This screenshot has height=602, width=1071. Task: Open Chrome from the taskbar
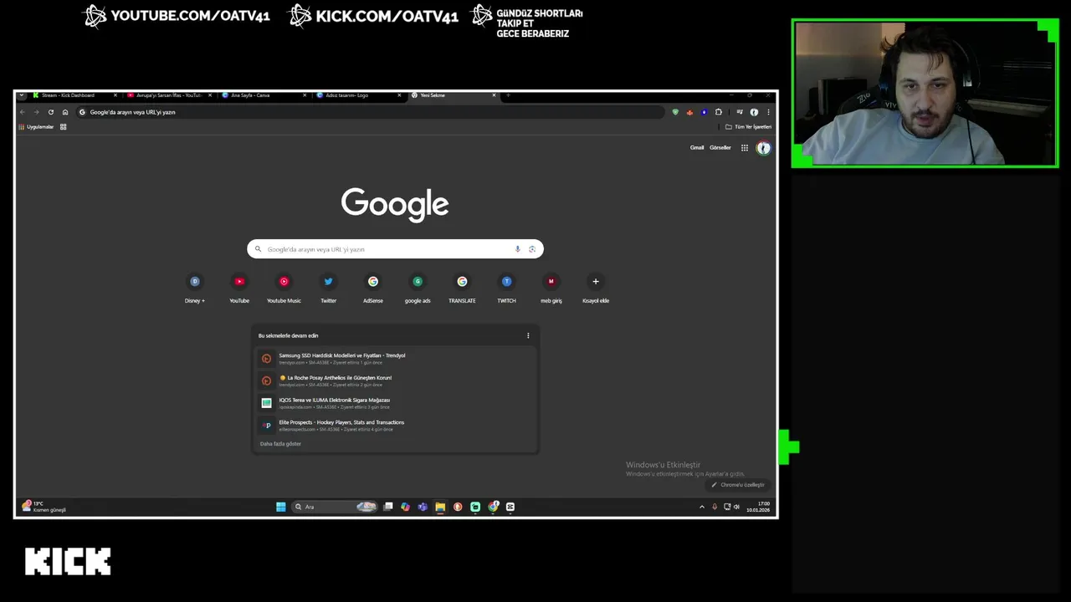[493, 507]
